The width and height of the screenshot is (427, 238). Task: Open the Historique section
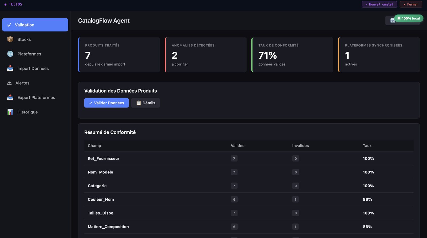[x=35, y=112]
